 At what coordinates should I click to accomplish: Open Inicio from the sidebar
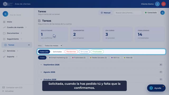point(10,22)
